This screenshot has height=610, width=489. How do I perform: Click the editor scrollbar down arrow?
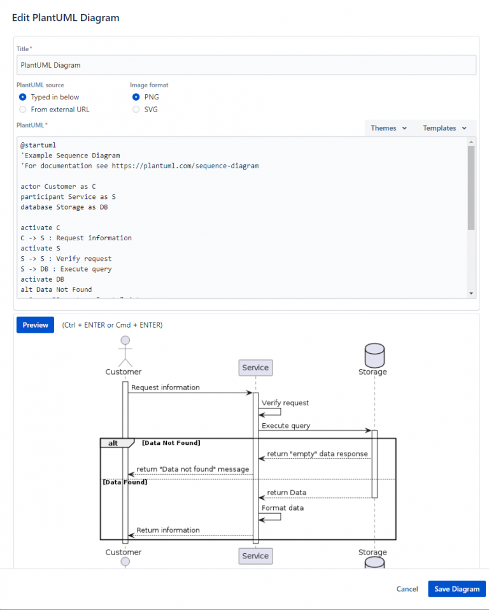coord(471,293)
